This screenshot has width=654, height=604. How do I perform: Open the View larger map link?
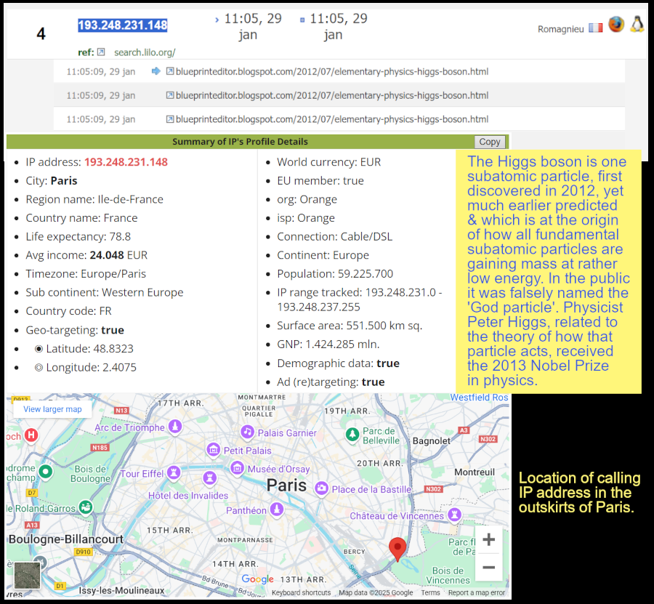(x=52, y=409)
